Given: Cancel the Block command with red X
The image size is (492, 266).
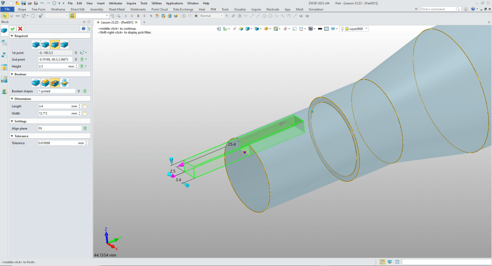Looking at the screenshot, I should [x=20, y=29].
